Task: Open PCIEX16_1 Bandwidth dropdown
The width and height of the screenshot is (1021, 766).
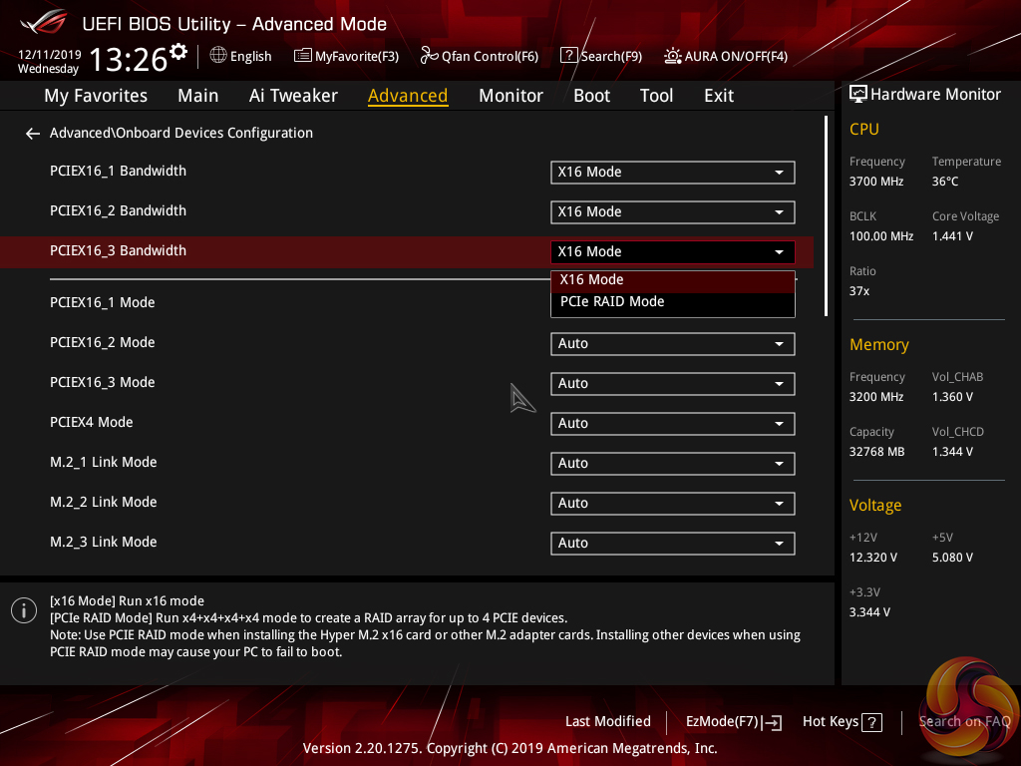Action: (x=673, y=173)
